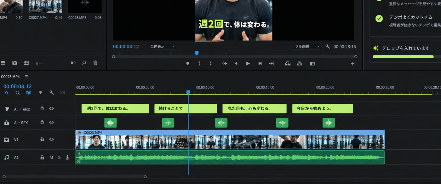
Task: Open fit dropdown showing 全体表示
Action: (x=162, y=46)
